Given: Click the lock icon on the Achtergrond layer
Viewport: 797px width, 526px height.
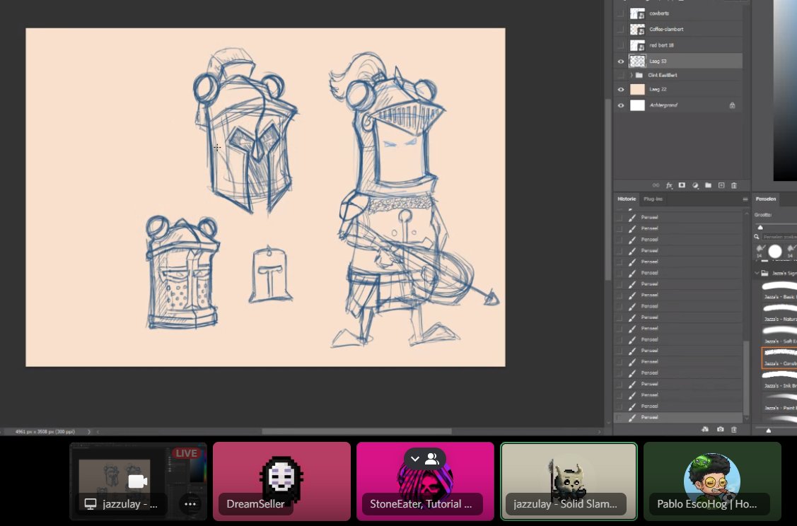Looking at the screenshot, I should click(732, 105).
